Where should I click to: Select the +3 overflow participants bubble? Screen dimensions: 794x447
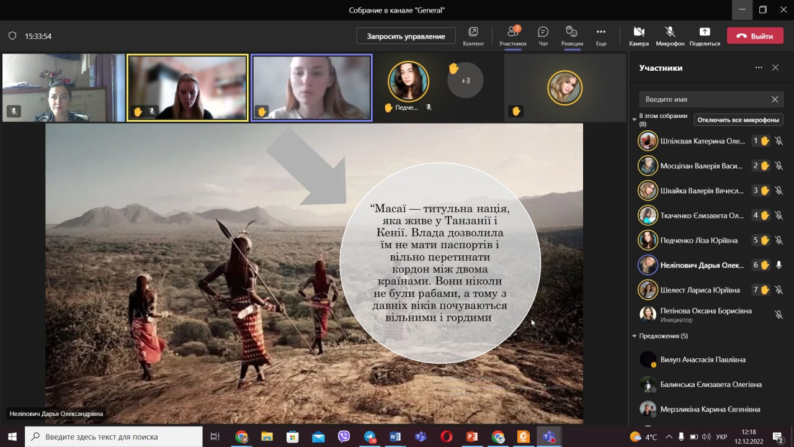tap(465, 81)
